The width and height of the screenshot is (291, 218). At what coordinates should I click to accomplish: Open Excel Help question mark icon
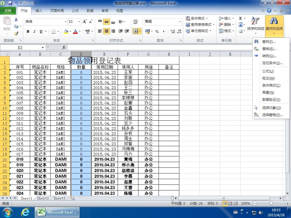pos(269,11)
